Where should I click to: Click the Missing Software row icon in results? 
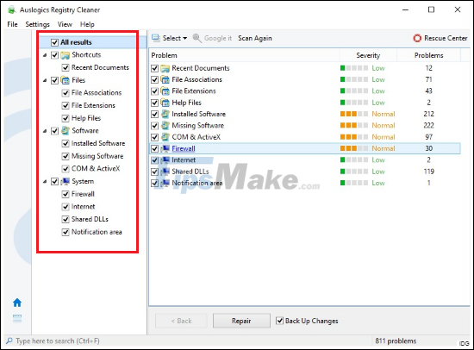point(165,126)
